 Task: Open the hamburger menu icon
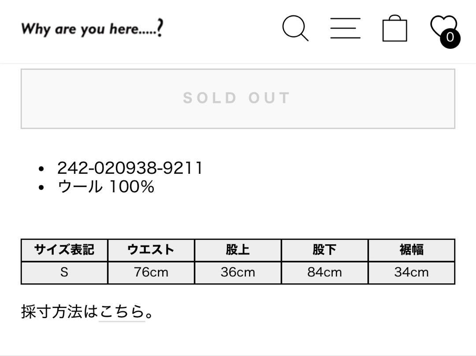(345, 28)
